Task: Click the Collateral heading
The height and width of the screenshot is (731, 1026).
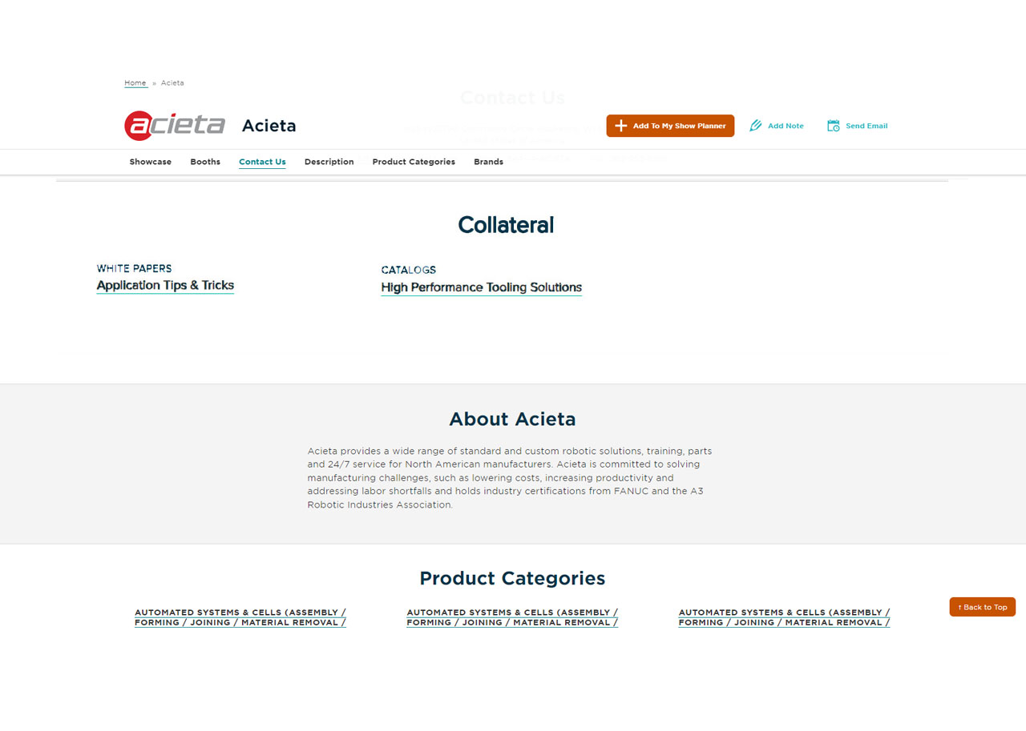Action: point(506,225)
